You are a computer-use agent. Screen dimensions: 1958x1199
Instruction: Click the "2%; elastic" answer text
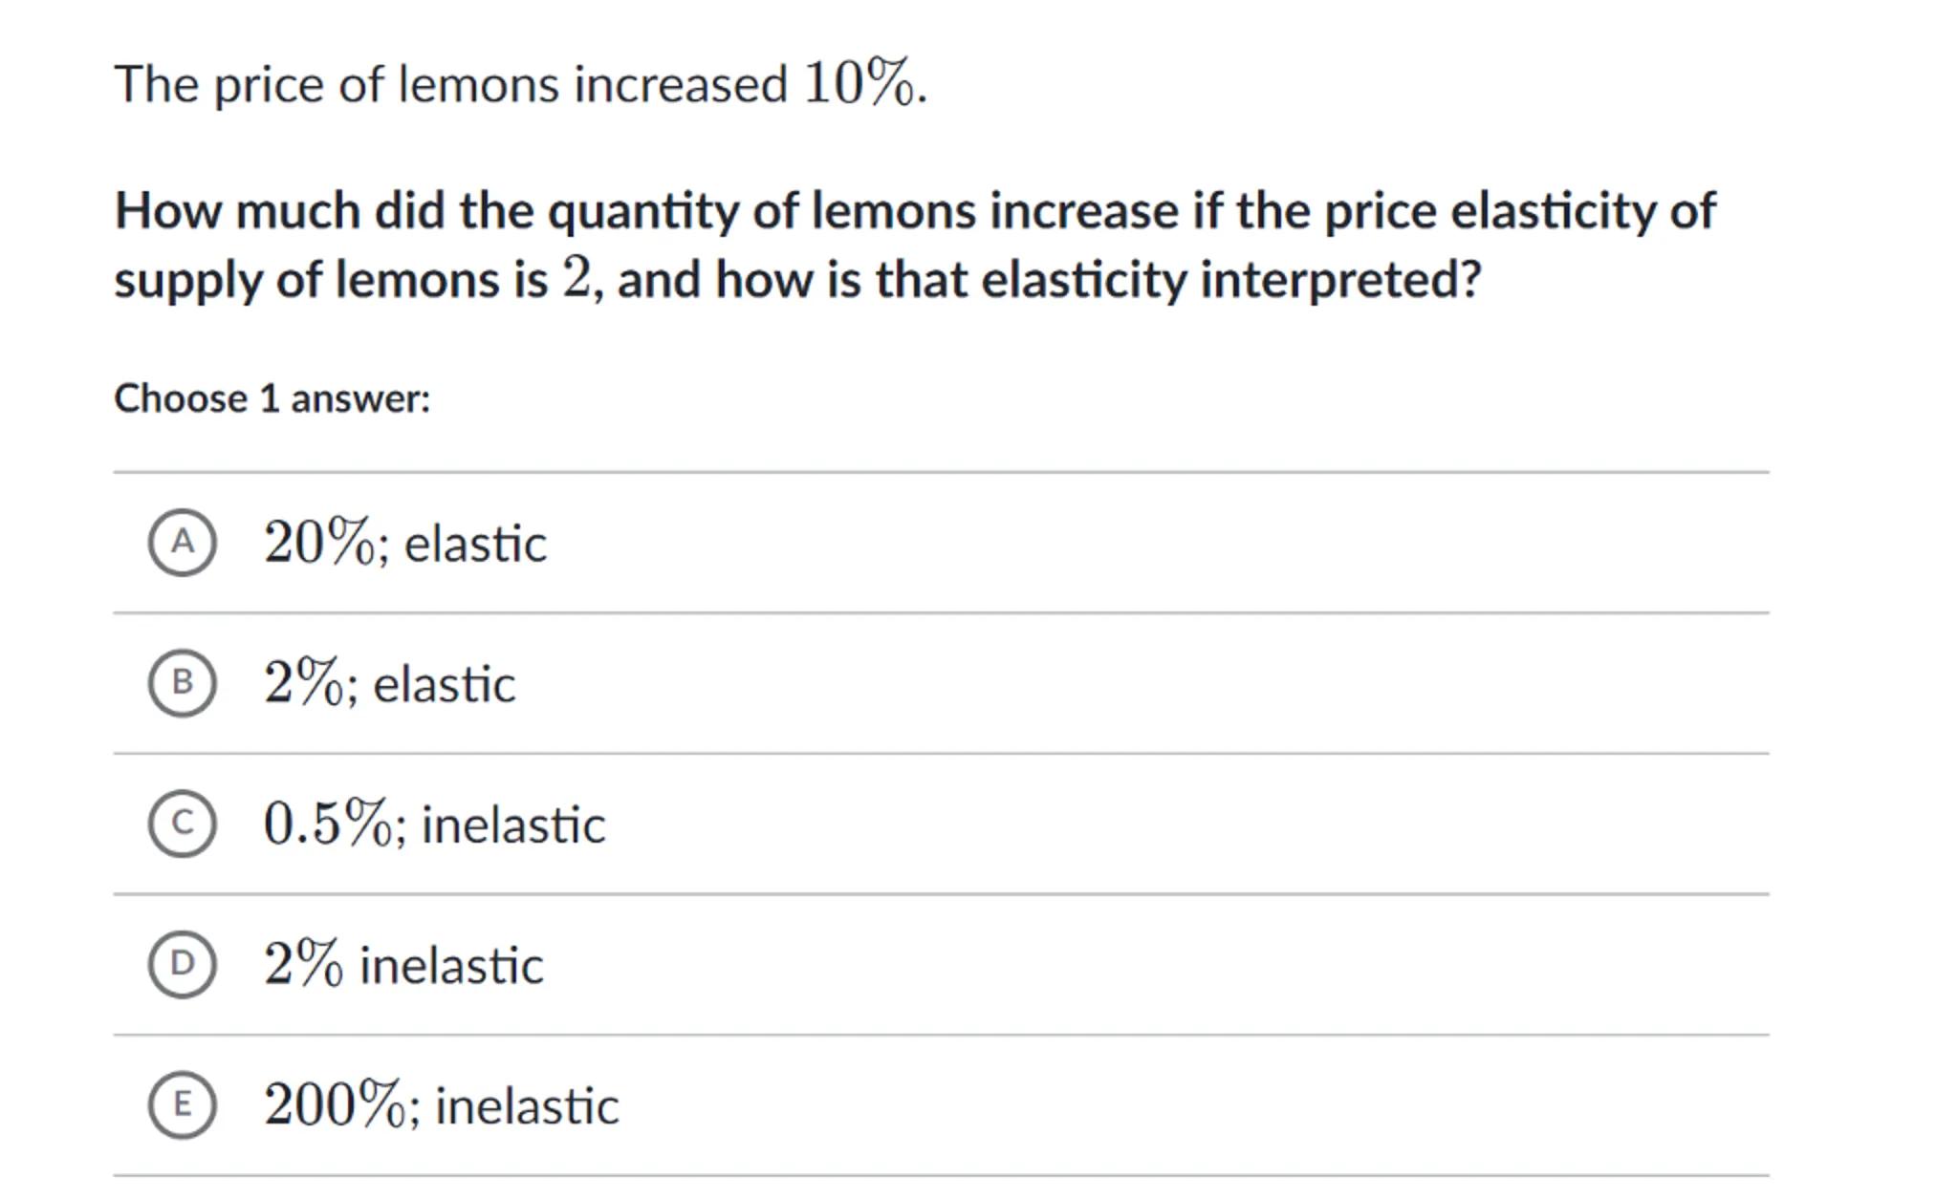click(x=389, y=684)
